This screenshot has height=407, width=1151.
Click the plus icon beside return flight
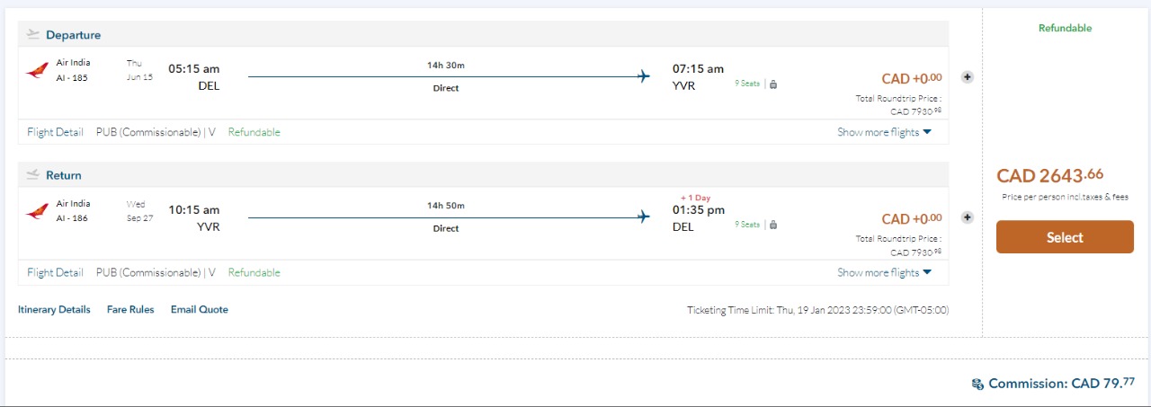click(x=968, y=217)
